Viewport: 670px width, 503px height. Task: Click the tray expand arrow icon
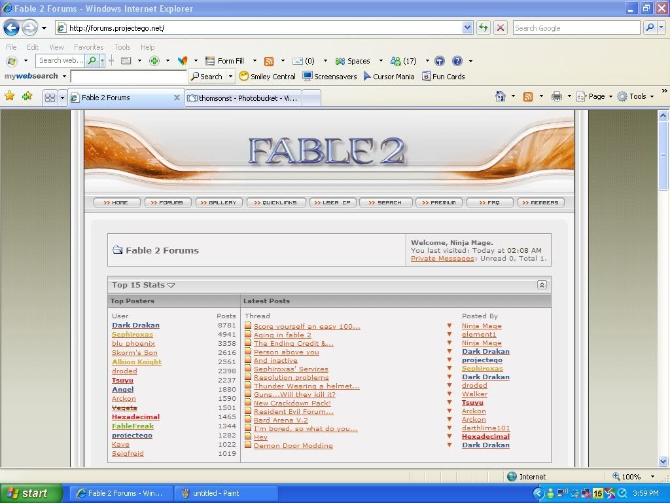coord(539,493)
